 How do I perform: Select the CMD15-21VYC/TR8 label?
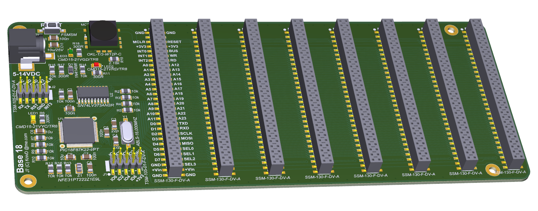tap(37, 127)
